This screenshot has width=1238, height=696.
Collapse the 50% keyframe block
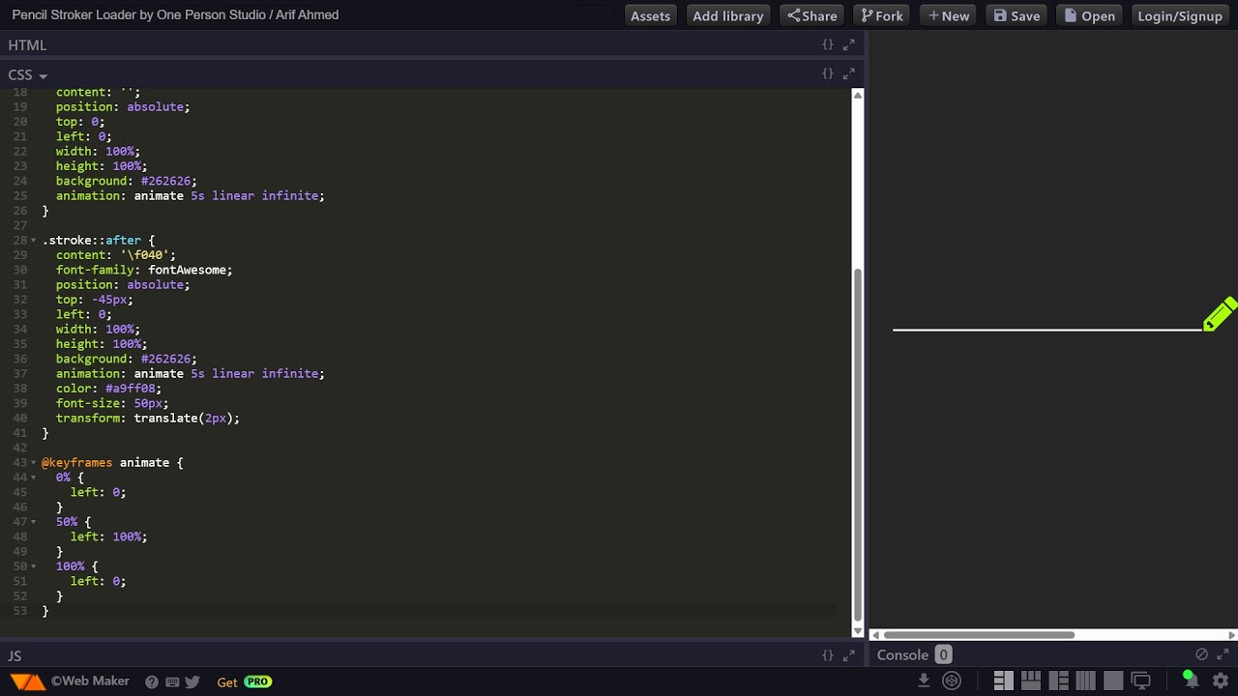[34, 522]
